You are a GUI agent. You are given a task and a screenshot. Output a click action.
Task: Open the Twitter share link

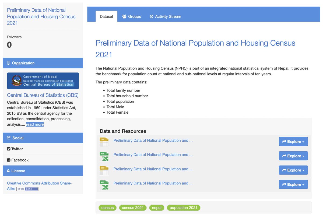(x=15, y=149)
